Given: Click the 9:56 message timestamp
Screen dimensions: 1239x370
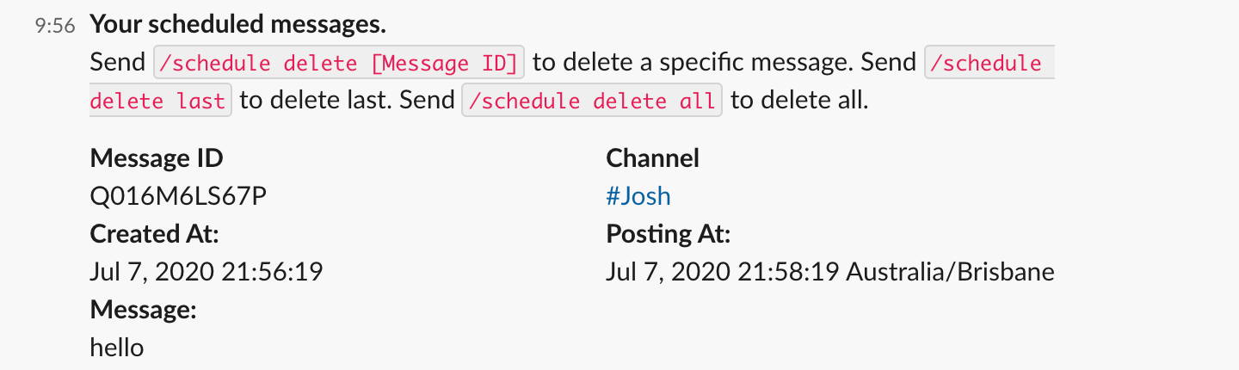Looking at the screenshot, I should [x=55, y=26].
